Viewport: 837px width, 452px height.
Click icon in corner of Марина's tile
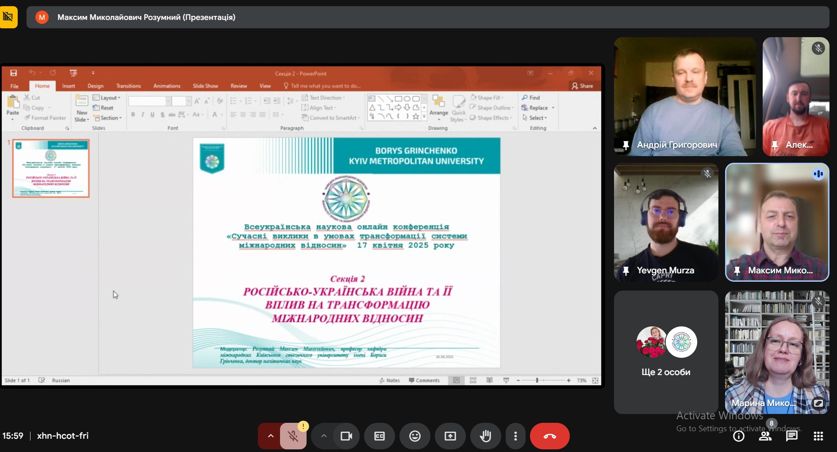tap(818, 403)
